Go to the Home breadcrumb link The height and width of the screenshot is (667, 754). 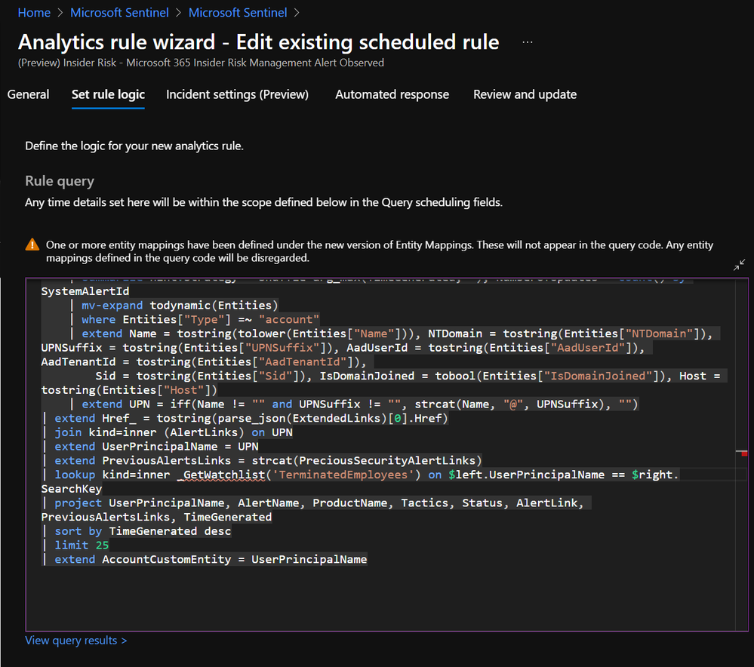(34, 13)
